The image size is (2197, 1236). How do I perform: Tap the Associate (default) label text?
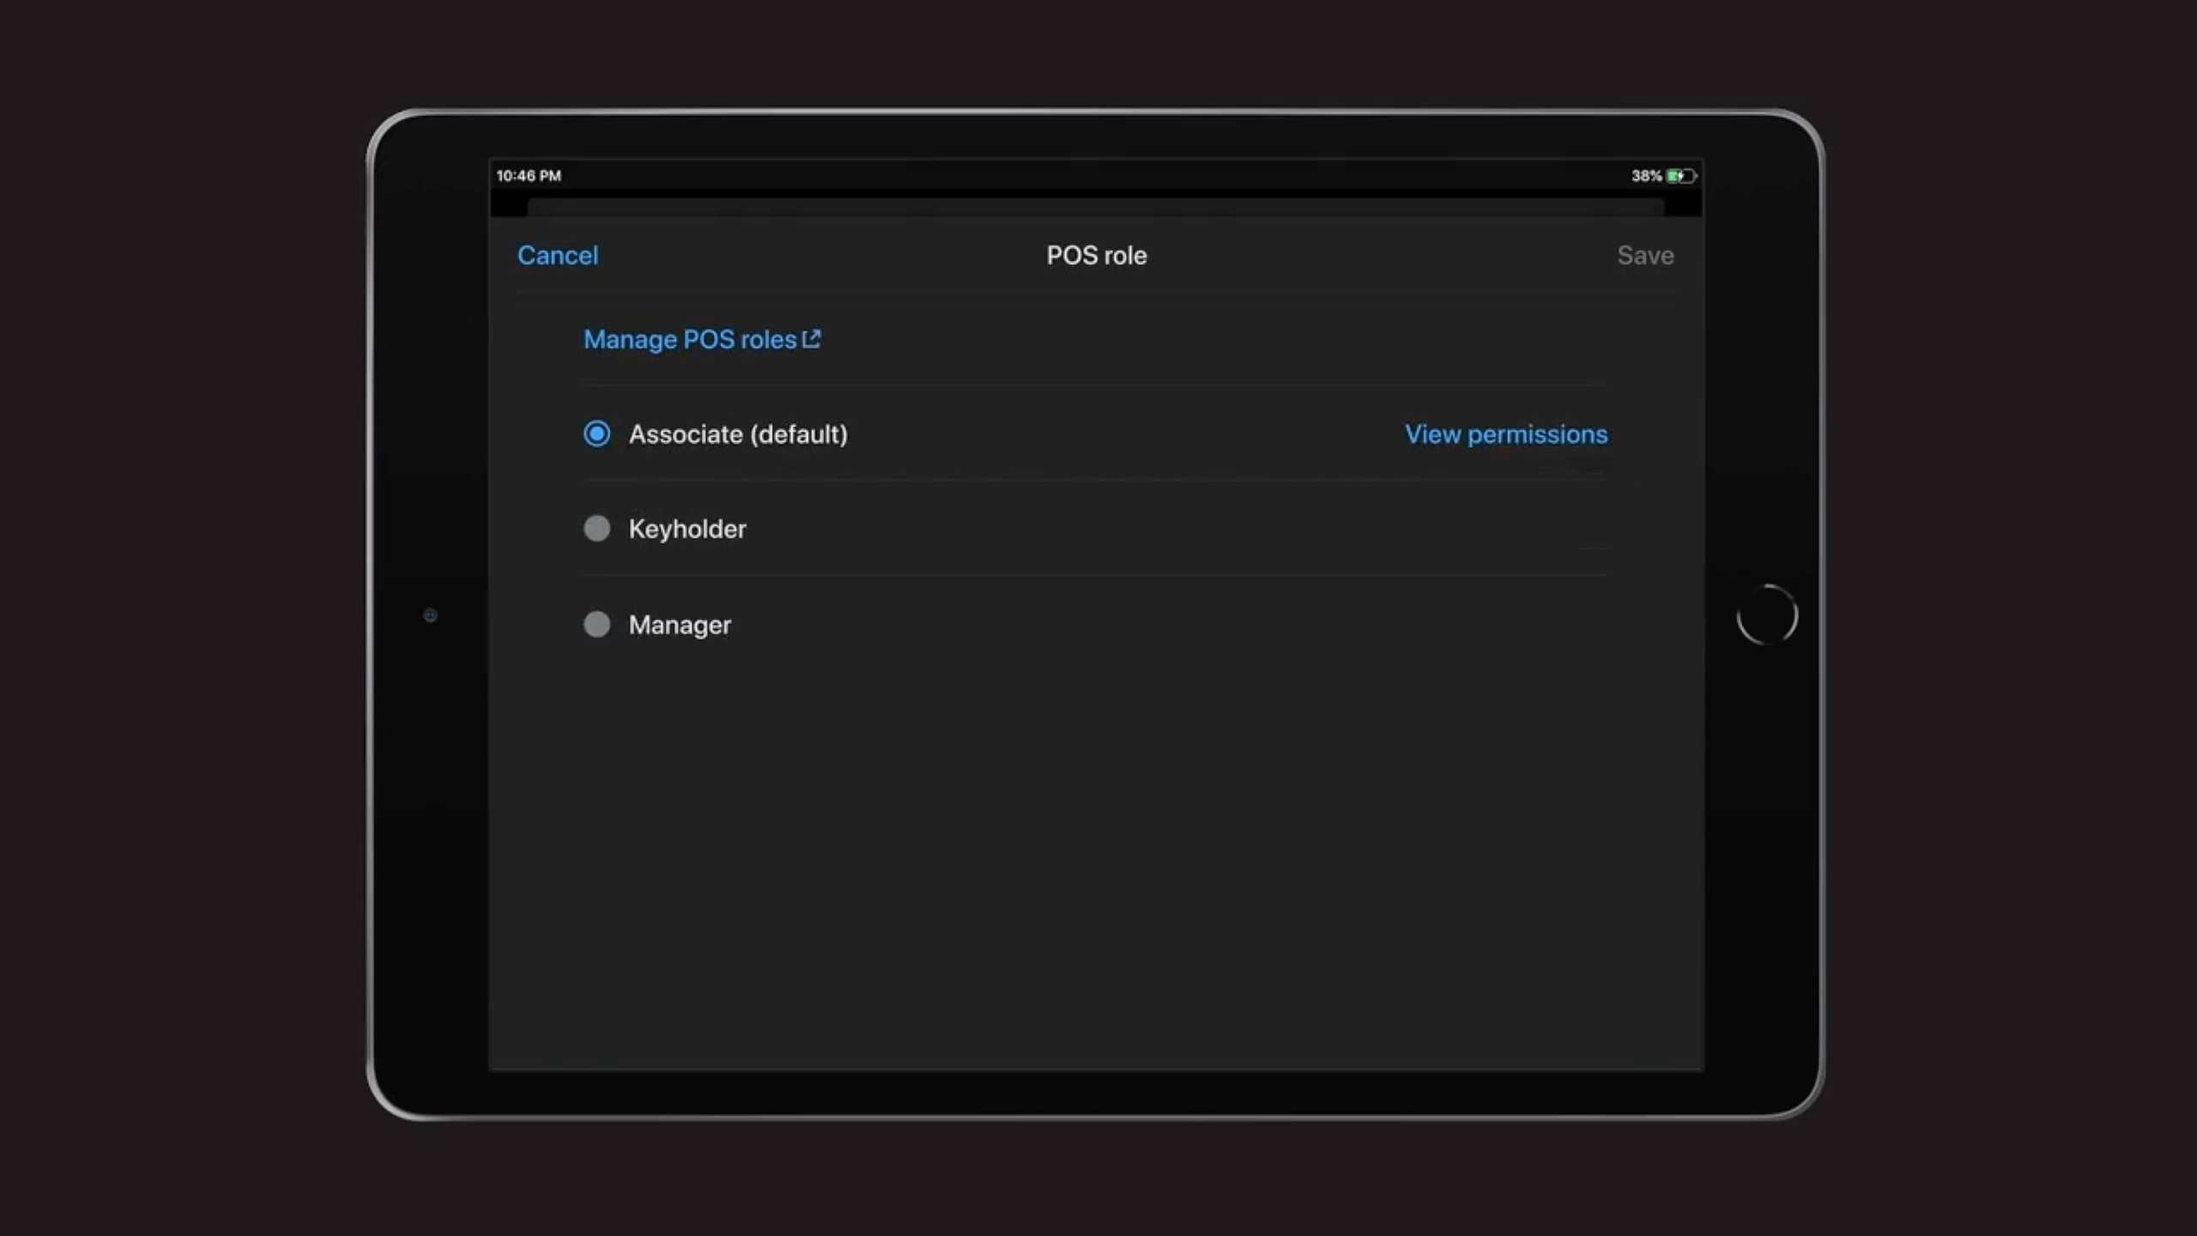coord(738,434)
